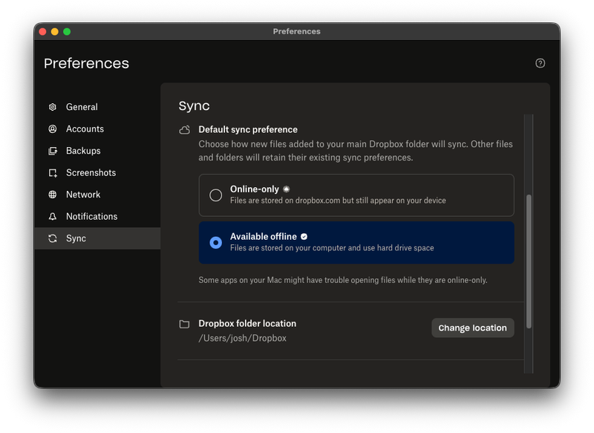Click the help question mark icon
Image resolution: width=594 pixels, height=433 pixels.
pos(540,63)
